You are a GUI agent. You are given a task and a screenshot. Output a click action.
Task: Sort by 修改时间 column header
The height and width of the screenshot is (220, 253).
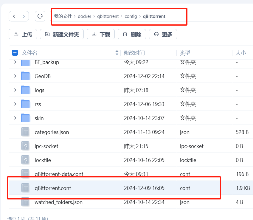[x=134, y=53]
